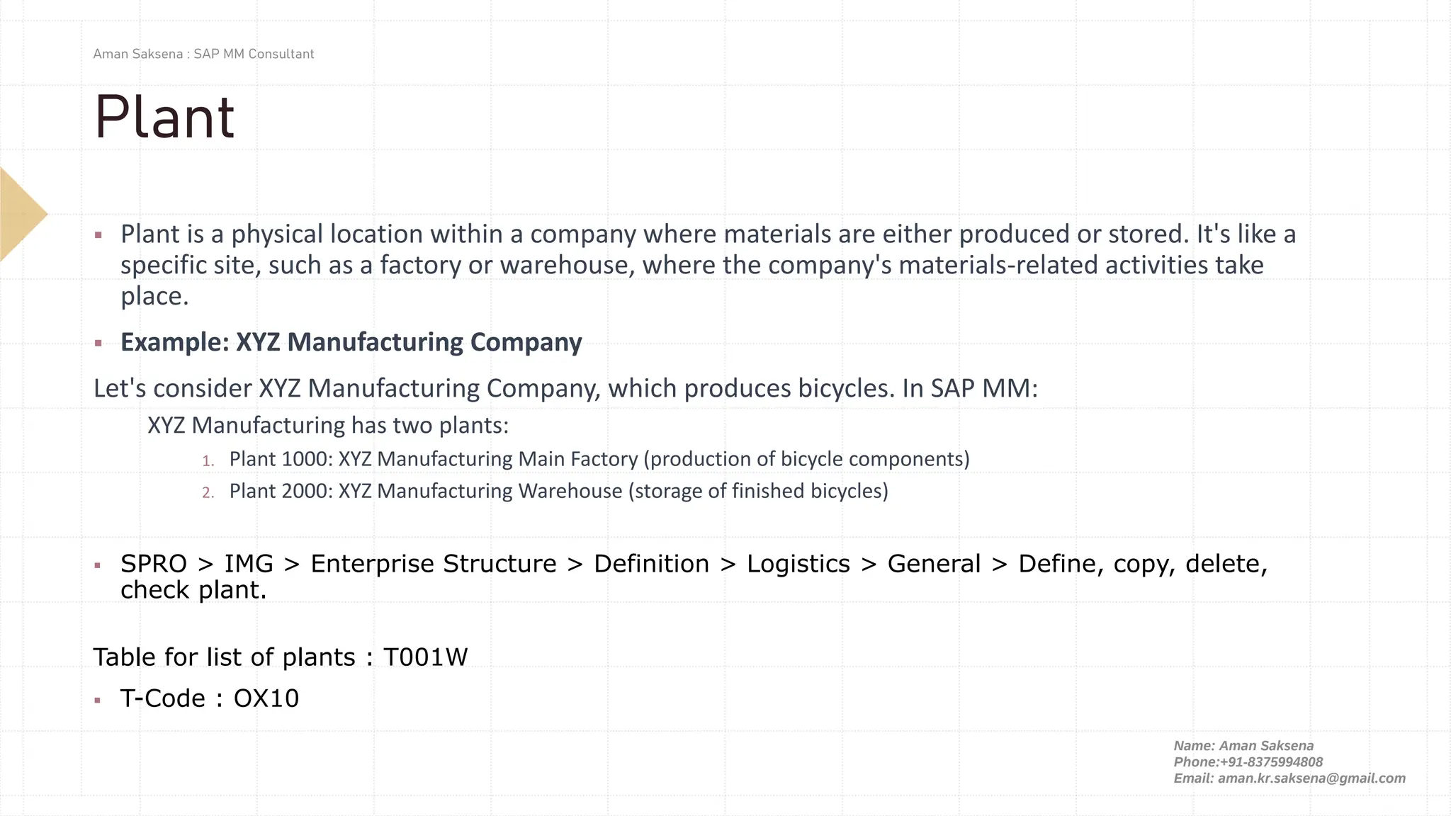Image resolution: width=1451 pixels, height=816 pixels.
Task: Click the bold text "Example: XYZ Manufacturing Company"
Action: pos(351,342)
